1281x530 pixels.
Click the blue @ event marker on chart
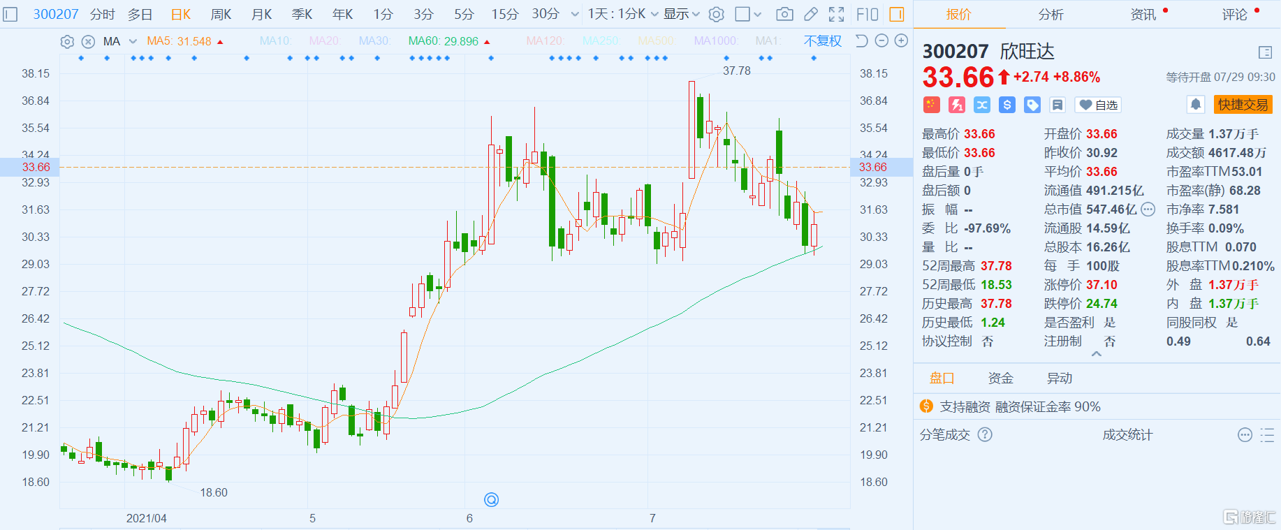click(x=491, y=499)
